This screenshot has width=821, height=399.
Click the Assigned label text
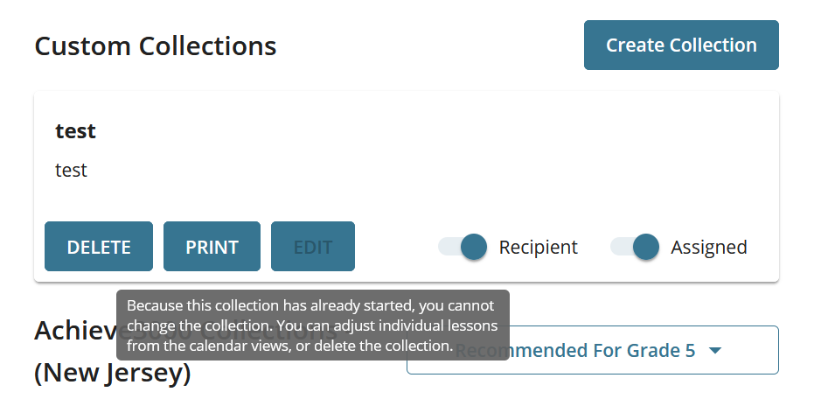click(708, 248)
